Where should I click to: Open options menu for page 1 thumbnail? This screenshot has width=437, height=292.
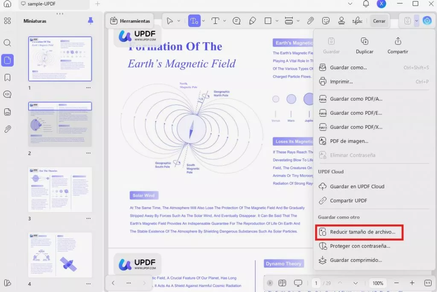coord(88,88)
